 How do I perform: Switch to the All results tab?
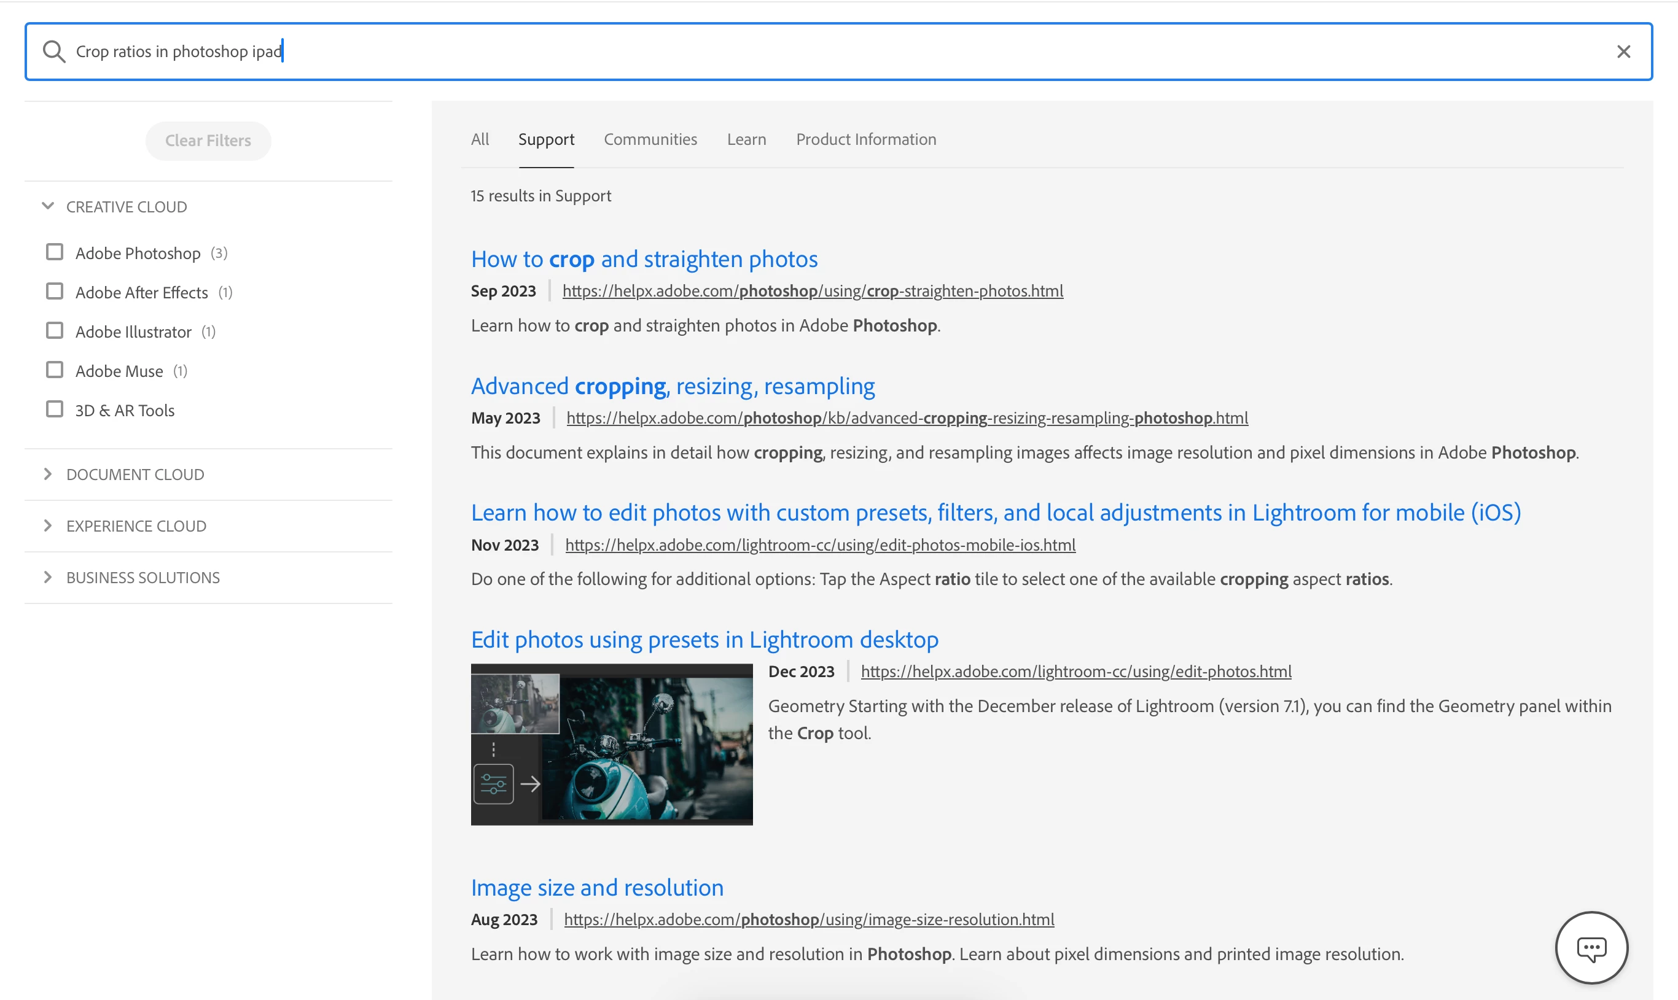(x=479, y=139)
